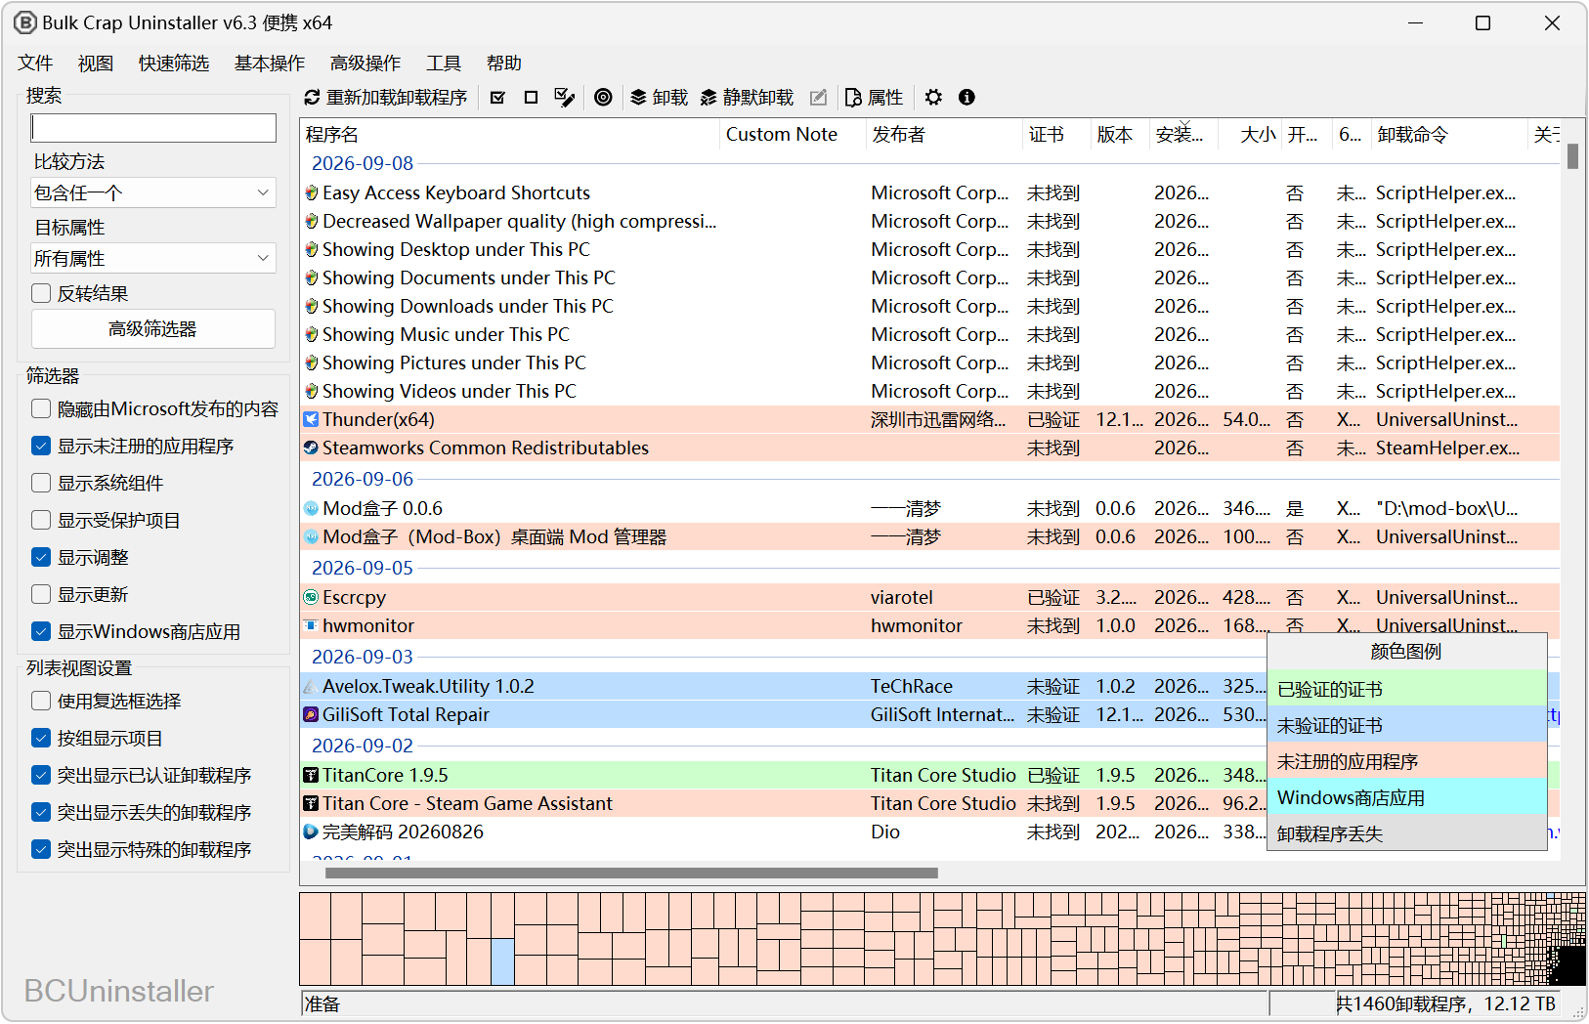Click the edit/modify pencil toolbar icon
Screen dimensions: 1589x1024
(x=819, y=98)
